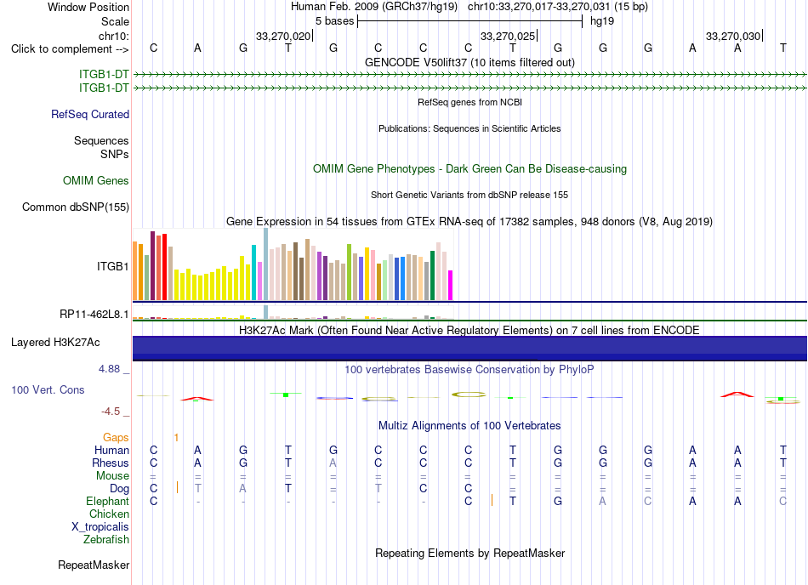Click the hg19 label beside scale bar
This screenshot has height=585, width=808.
602,21
